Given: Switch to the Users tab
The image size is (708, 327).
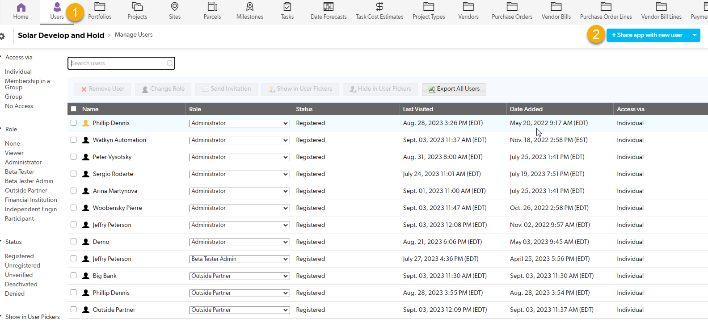Looking at the screenshot, I should pos(57,12).
